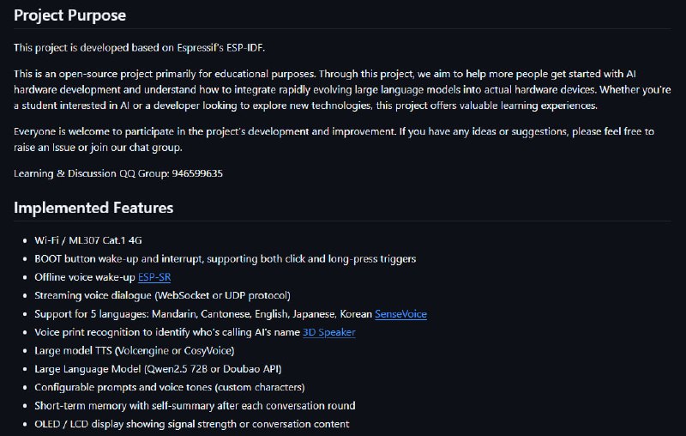Click the Configurable prompts list item
The height and width of the screenshot is (436, 686).
point(170,387)
